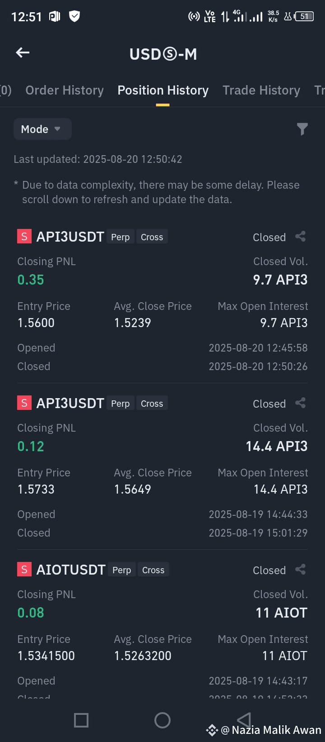Screen dimensions: 325x742
Task: Share the second API3USDT position
Action: coord(300,403)
